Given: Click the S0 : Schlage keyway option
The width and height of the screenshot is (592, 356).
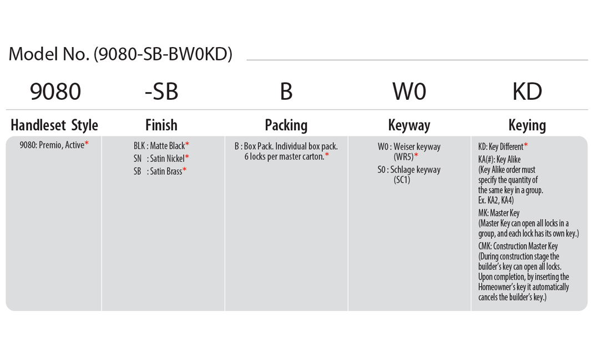Looking at the screenshot, I should point(409,170).
